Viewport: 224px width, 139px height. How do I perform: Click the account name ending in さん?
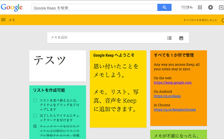[187, 7]
